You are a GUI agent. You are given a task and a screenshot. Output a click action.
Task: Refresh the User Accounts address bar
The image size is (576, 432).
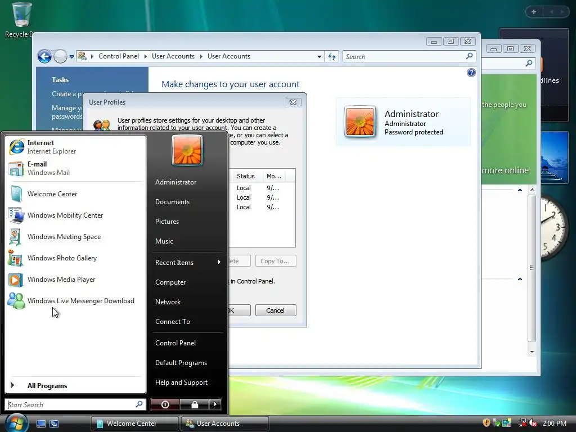pyautogui.click(x=332, y=57)
